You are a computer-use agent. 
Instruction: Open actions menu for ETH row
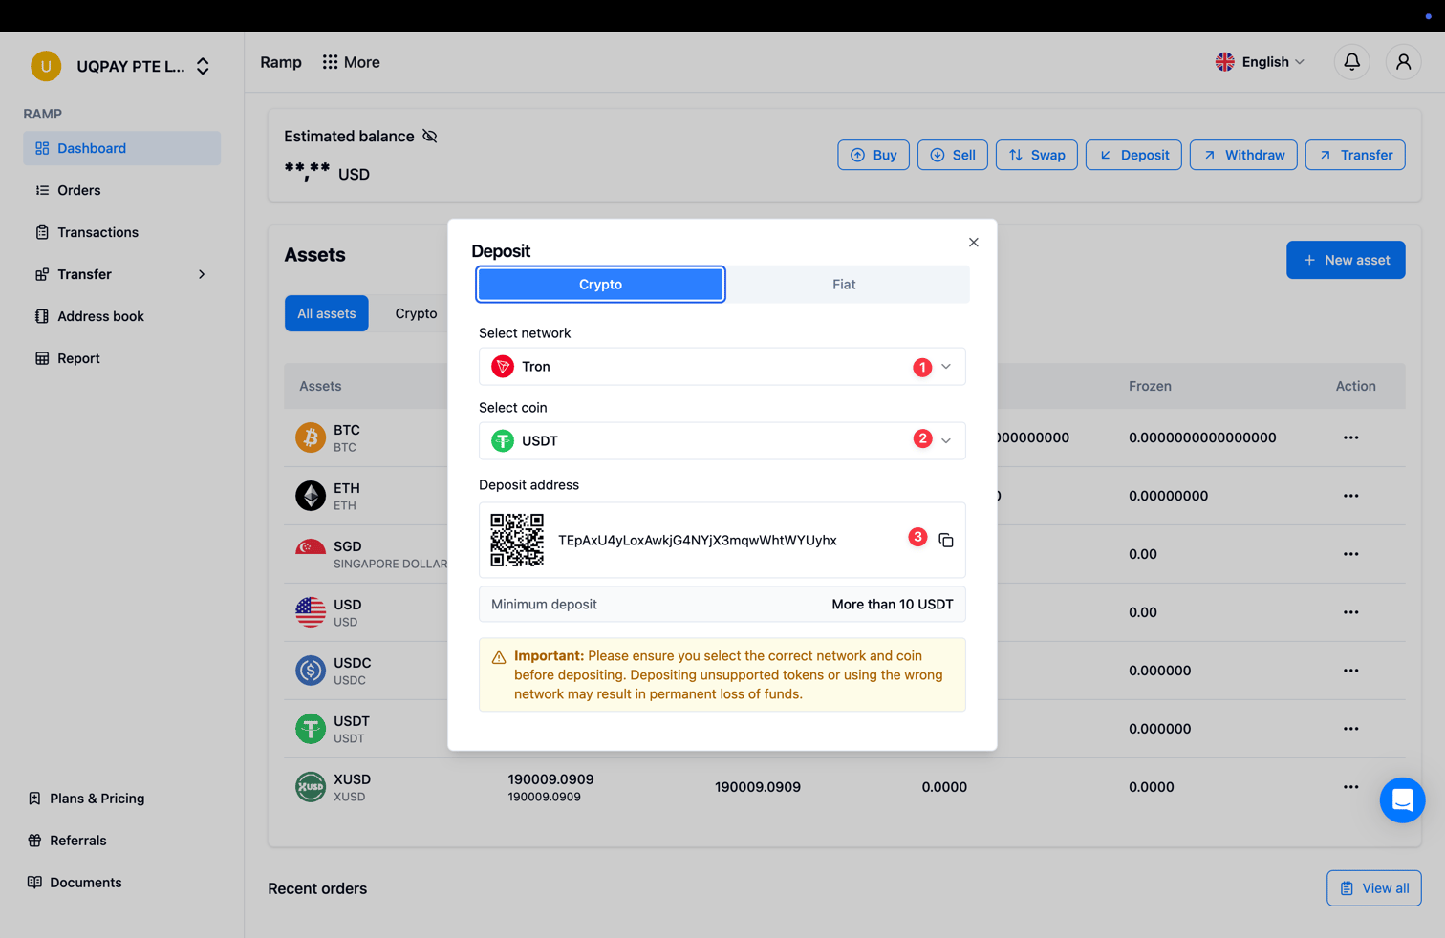tap(1350, 496)
